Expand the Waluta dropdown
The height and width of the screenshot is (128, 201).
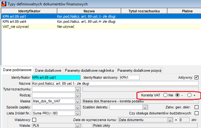pos(78,125)
